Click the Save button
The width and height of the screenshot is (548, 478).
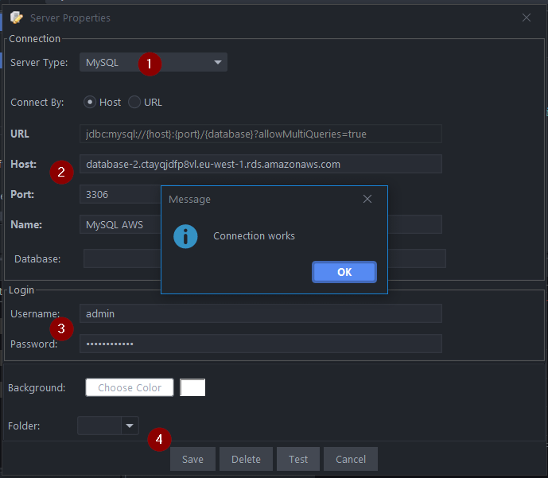192,459
